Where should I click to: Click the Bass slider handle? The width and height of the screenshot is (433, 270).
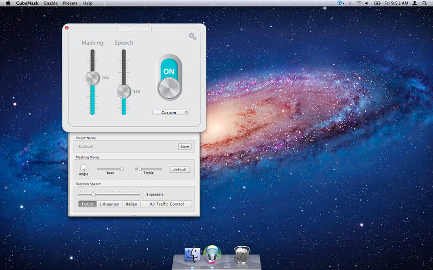121,168
